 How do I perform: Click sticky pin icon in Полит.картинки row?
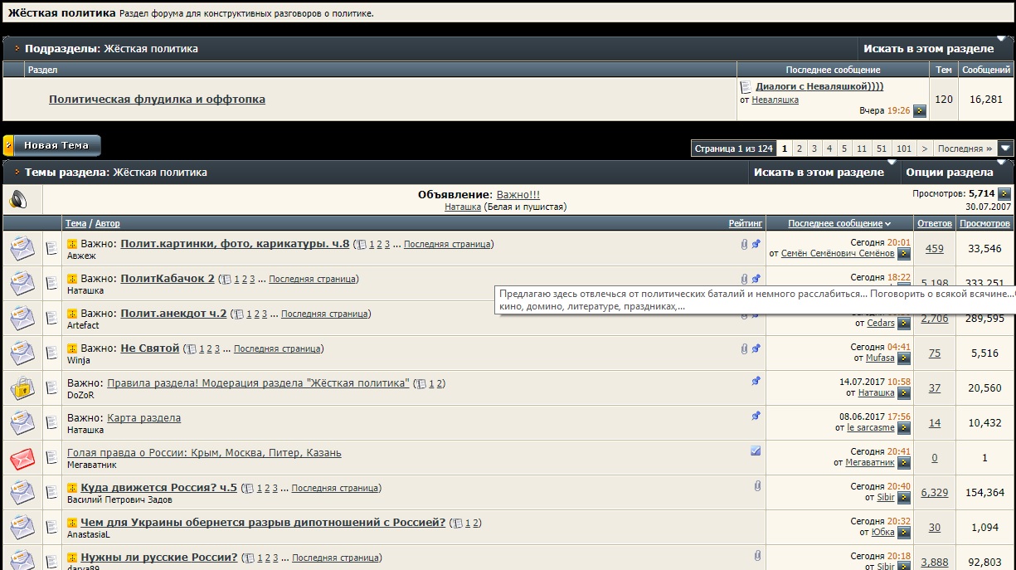tap(756, 244)
